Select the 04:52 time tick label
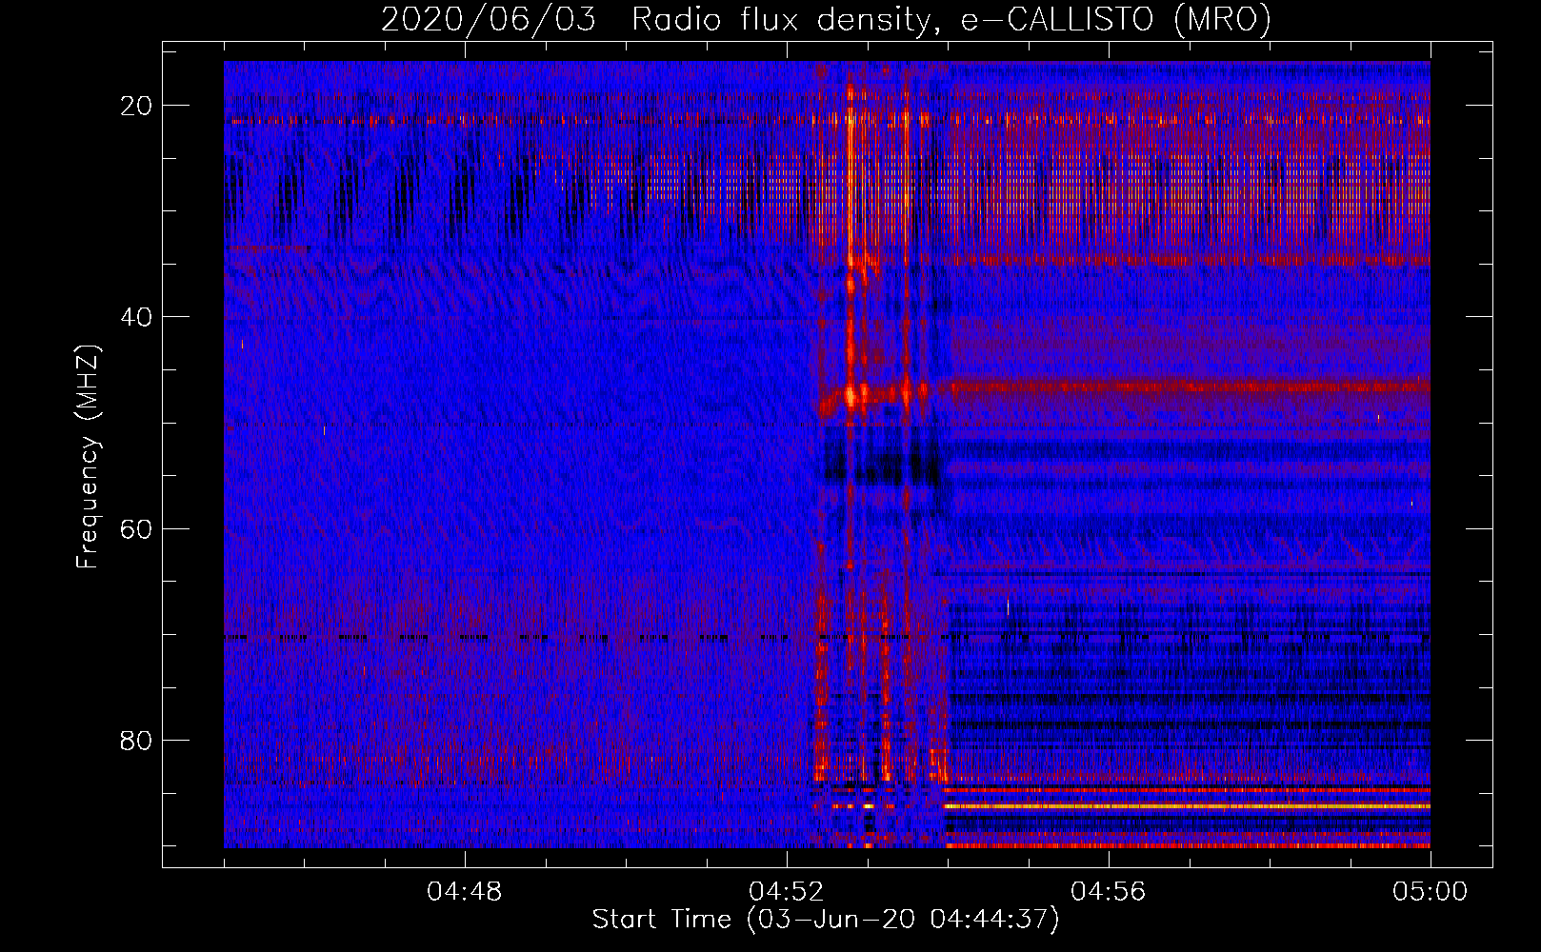The image size is (1541, 952). click(787, 892)
